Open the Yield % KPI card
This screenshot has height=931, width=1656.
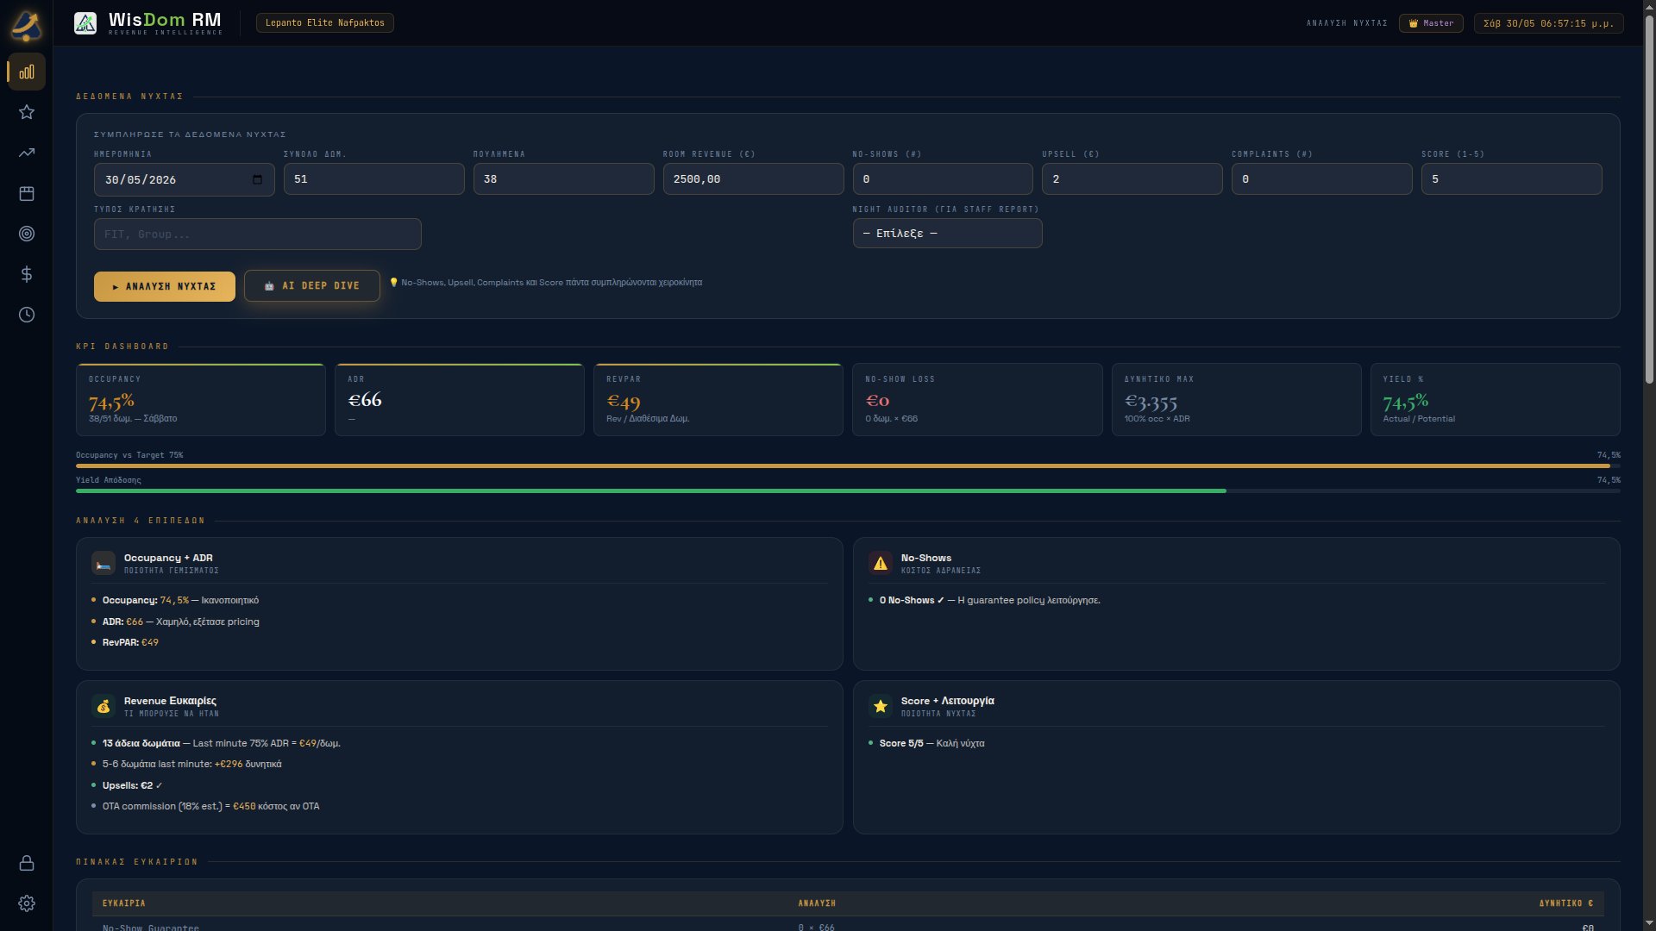1495,400
